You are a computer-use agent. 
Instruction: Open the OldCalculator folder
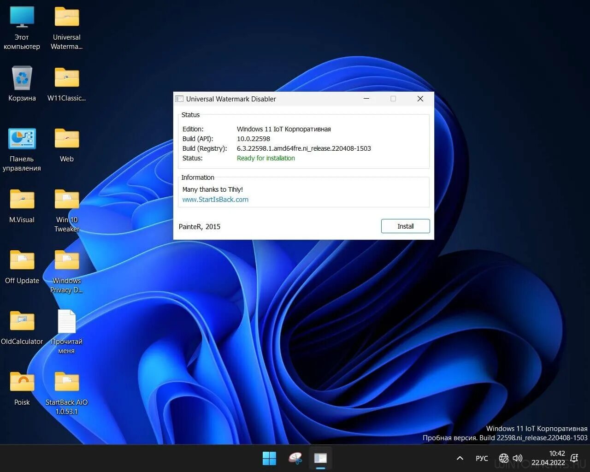coord(22,328)
